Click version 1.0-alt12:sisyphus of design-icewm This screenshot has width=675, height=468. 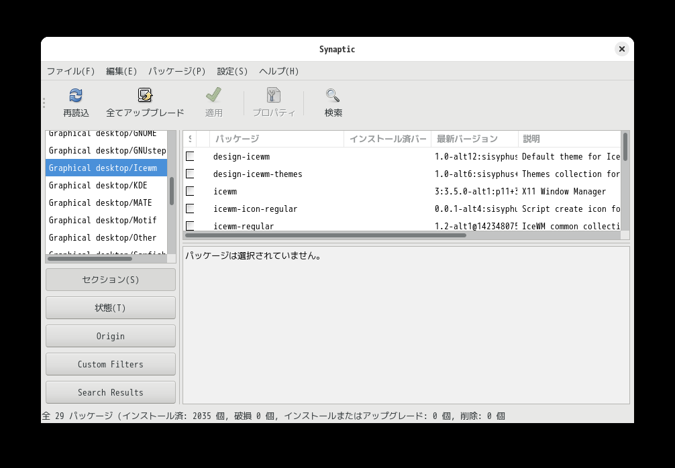pos(476,157)
